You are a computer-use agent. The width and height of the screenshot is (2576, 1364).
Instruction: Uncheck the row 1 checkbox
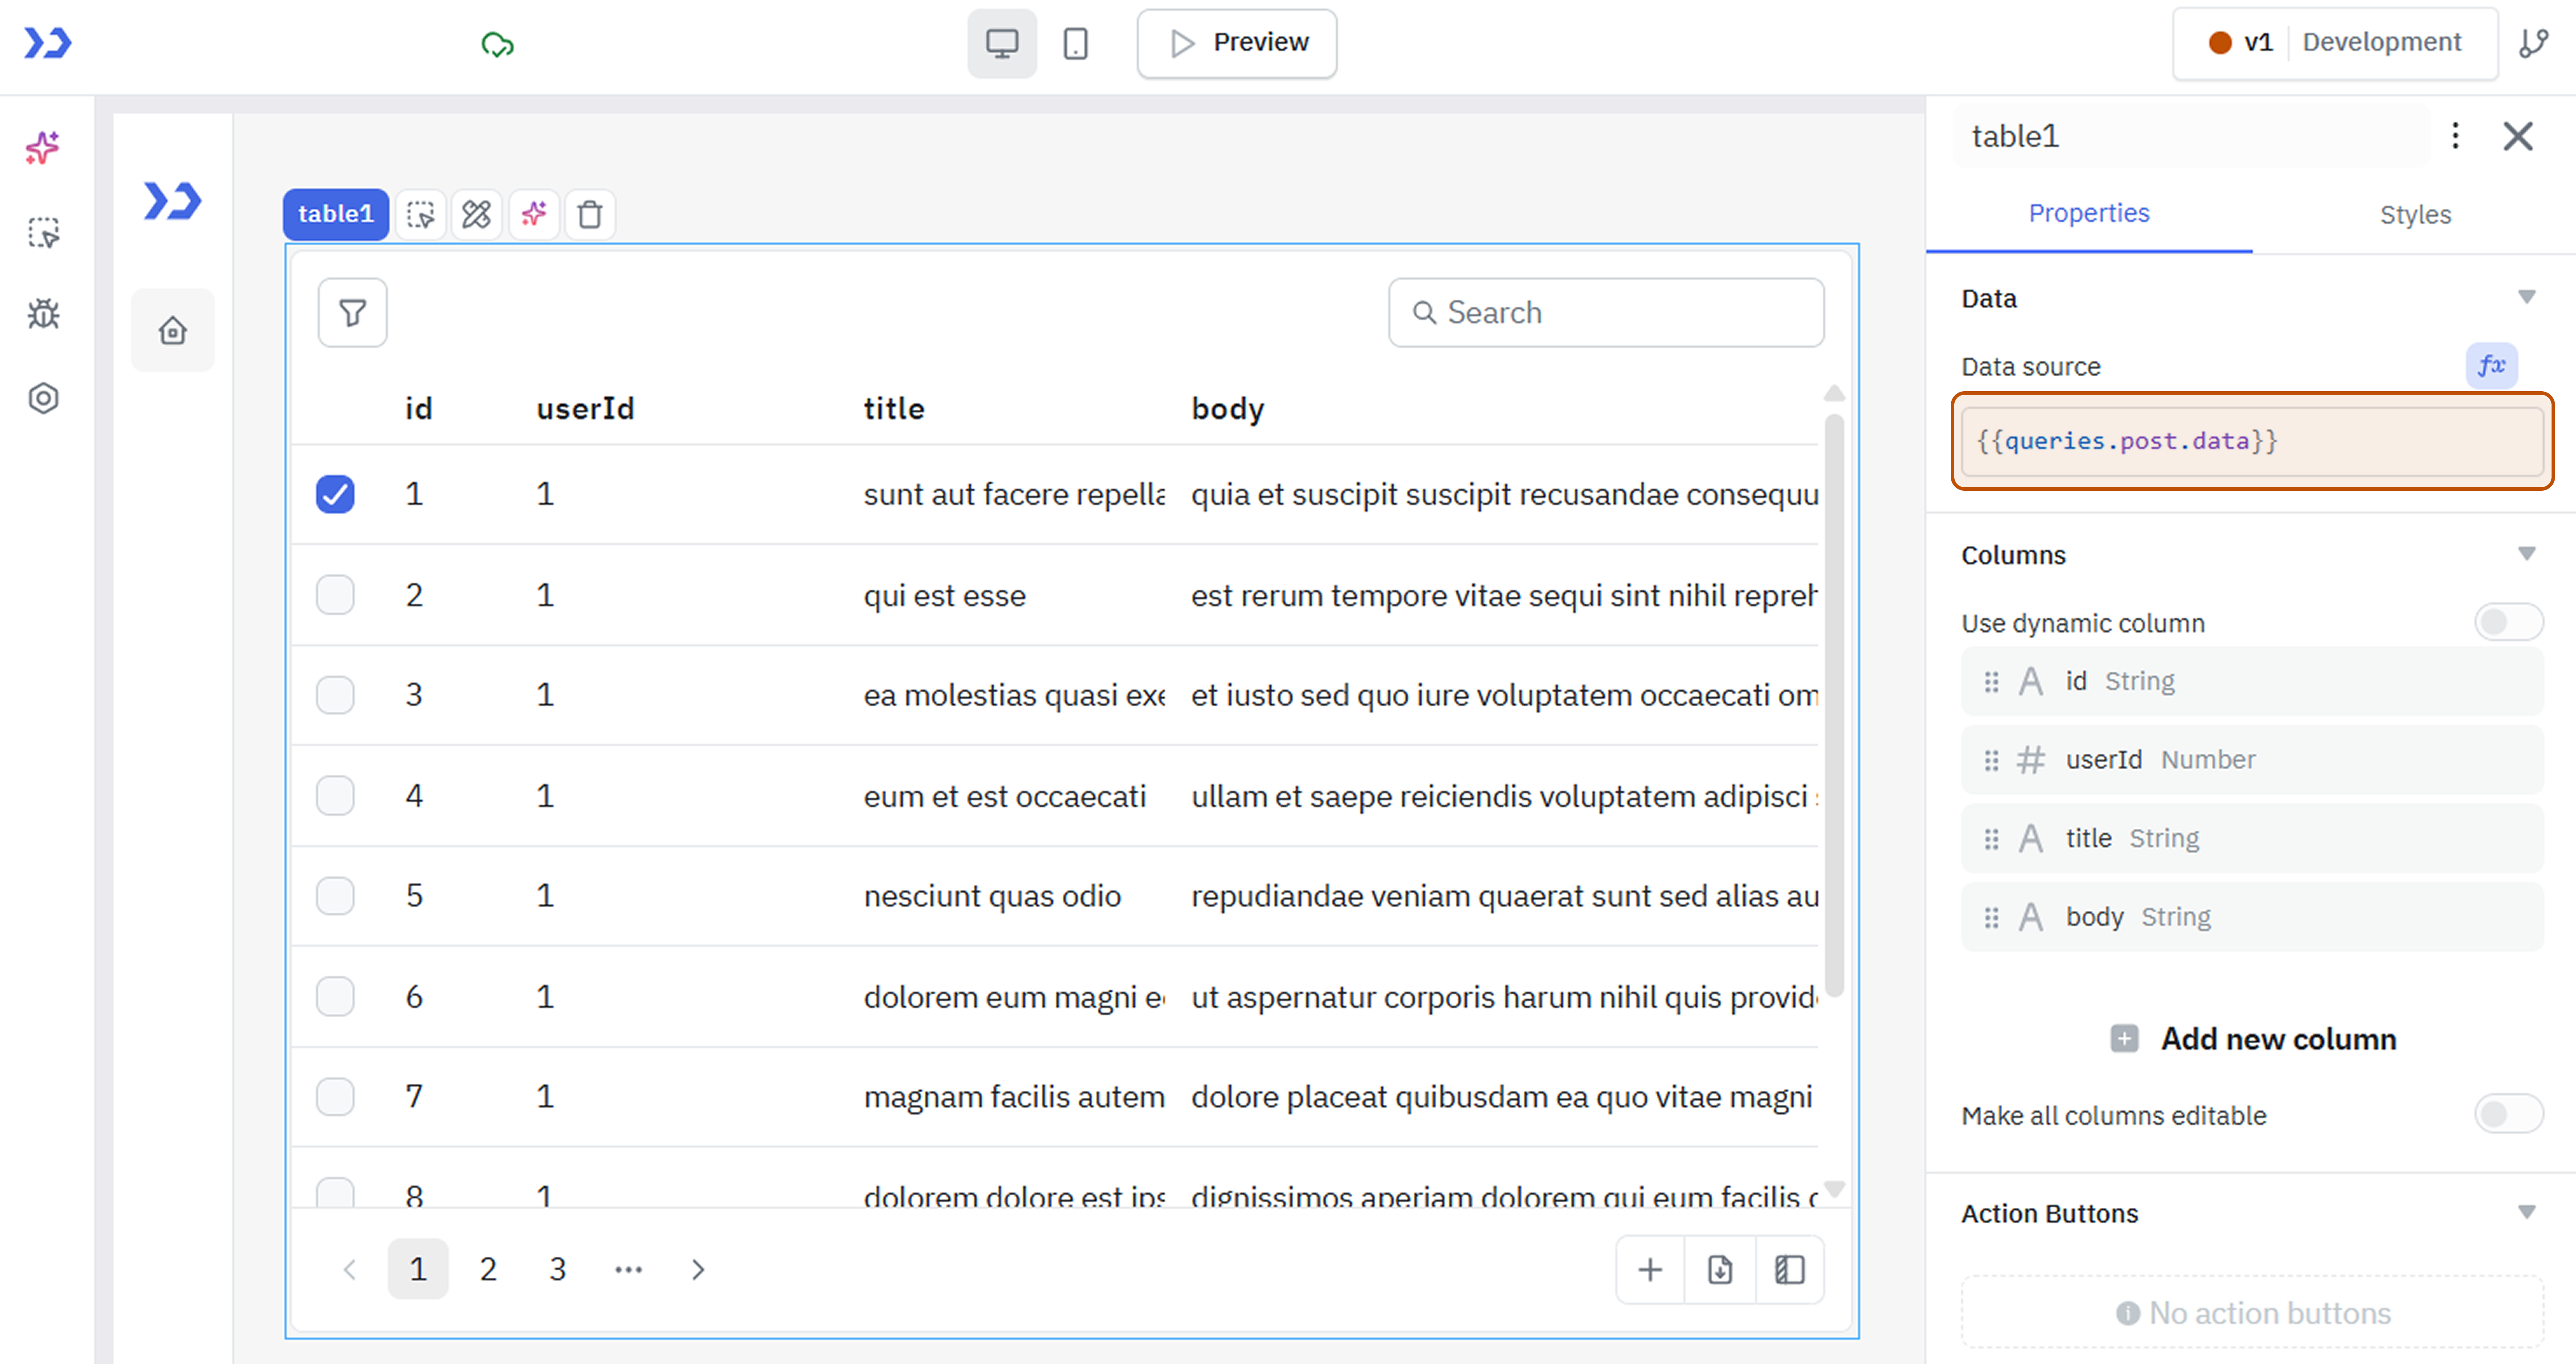tap(335, 494)
